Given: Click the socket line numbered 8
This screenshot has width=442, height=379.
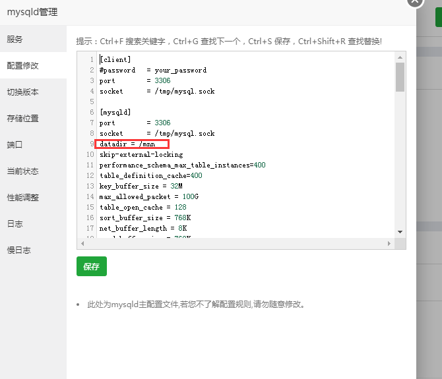Looking at the screenshot, I should (x=157, y=133).
